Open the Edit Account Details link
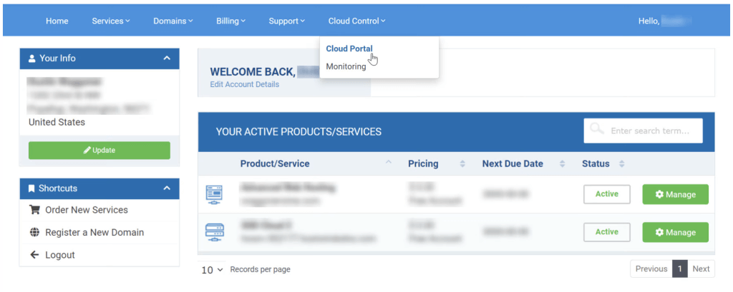This screenshot has height=292, width=733. (244, 84)
